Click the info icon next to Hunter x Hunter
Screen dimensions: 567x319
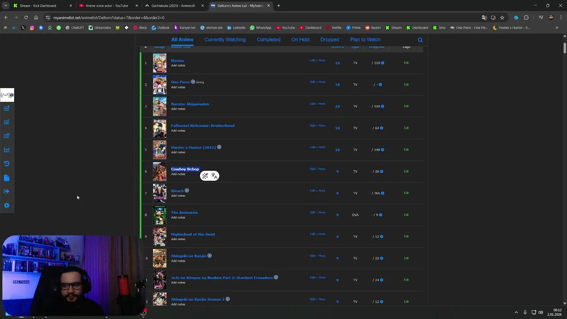pyautogui.click(x=219, y=147)
